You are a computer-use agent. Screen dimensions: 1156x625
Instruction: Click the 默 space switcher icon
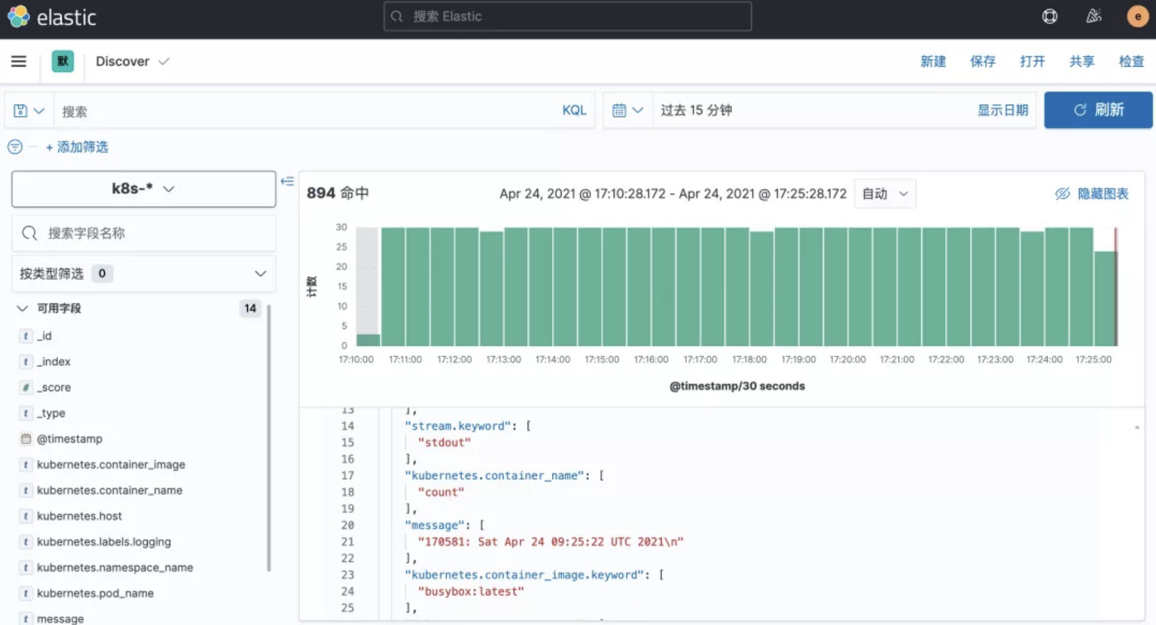point(62,61)
